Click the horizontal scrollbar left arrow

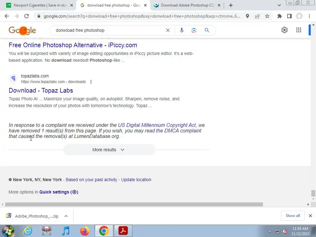(x=2, y=204)
